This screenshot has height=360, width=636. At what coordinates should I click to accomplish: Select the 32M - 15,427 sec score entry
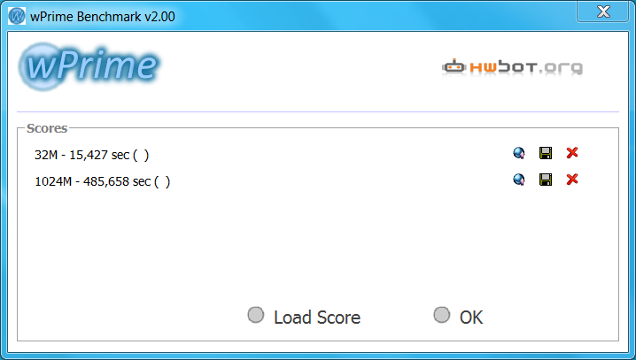pyautogui.click(x=91, y=155)
